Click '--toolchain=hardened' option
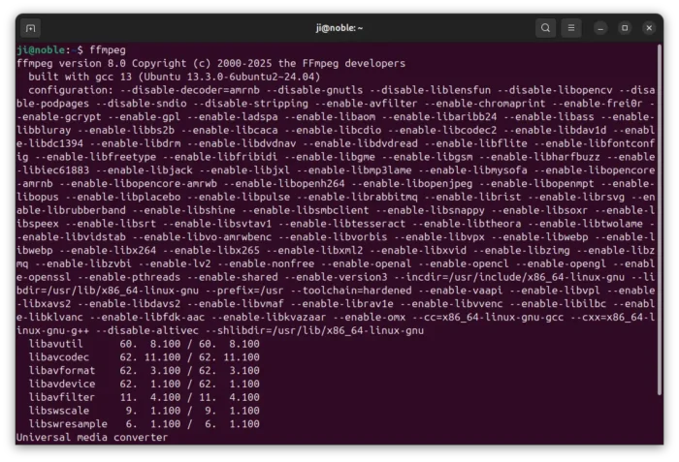Image resolution: width=679 pixels, height=462 pixels. 351,291
